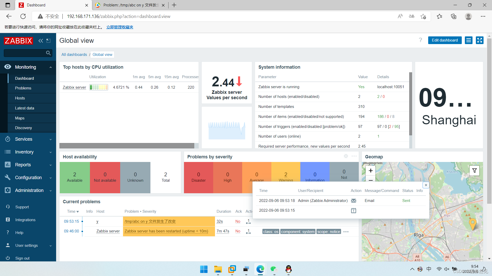This screenshot has height=276, width=492.
Task: Click the System information vertical scrollbar
Action: tap(411, 104)
